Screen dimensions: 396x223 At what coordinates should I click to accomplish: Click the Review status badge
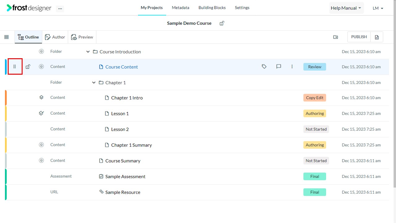pyautogui.click(x=315, y=67)
